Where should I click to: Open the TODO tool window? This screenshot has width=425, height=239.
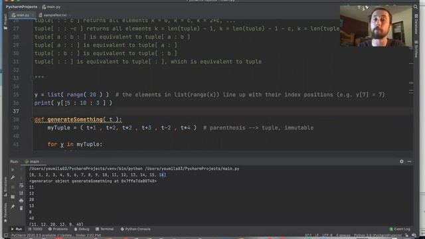click(x=35, y=229)
